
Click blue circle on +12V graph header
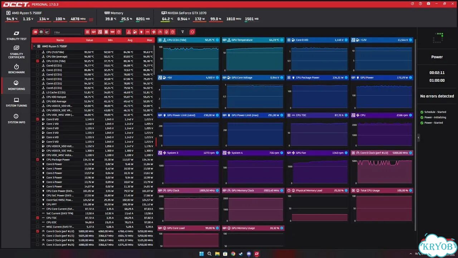[411, 40]
